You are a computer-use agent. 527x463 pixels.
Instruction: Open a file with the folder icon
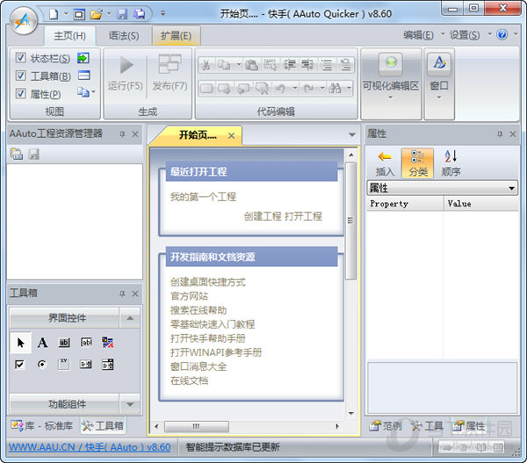coord(96,14)
